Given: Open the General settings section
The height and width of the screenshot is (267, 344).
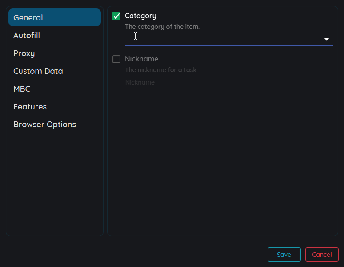Looking at the screenshot, I should pyautogui.click(x=54, y=17).
